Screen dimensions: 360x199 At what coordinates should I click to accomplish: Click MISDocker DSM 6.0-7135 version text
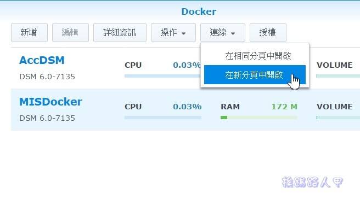point(47,118)
